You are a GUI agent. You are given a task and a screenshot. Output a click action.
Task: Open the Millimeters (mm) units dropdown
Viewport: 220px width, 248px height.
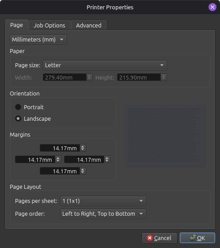[x=38, y=39]
